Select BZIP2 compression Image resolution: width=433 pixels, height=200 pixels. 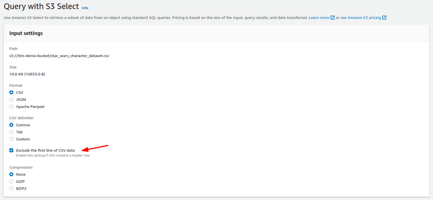tap(11, 188)
